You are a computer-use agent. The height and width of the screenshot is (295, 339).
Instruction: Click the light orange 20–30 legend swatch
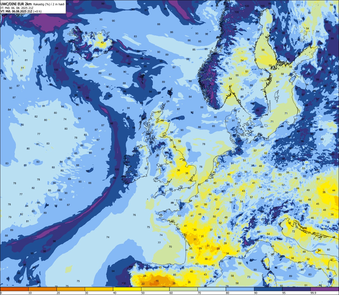71,289
